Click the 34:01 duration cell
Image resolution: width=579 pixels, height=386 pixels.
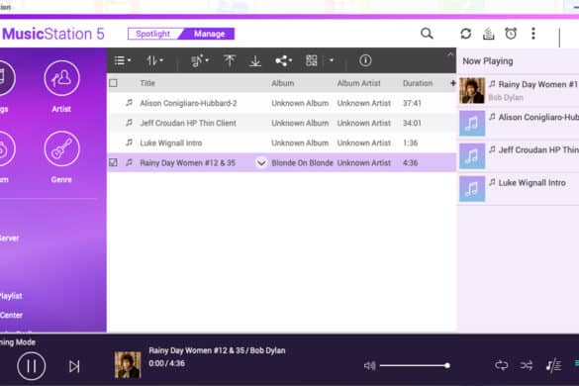(x=412, y=123)
